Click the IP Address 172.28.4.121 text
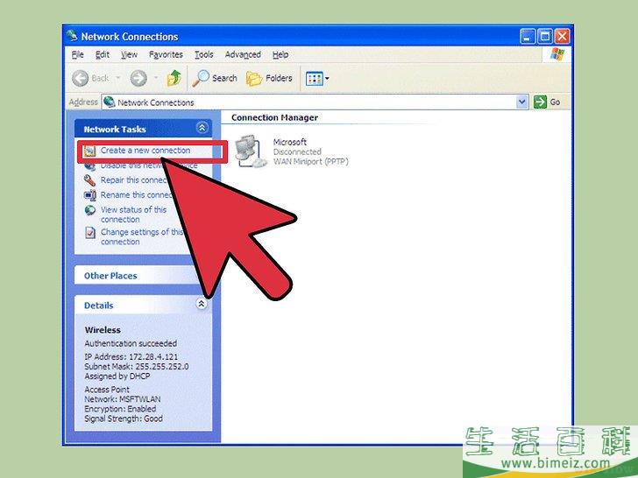Viewport: 638px width, 478px height. pyautogui.click(x=131, y=357)
